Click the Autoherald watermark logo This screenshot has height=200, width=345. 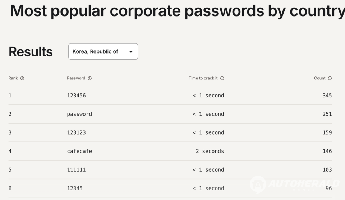click(x=295, y=185)
